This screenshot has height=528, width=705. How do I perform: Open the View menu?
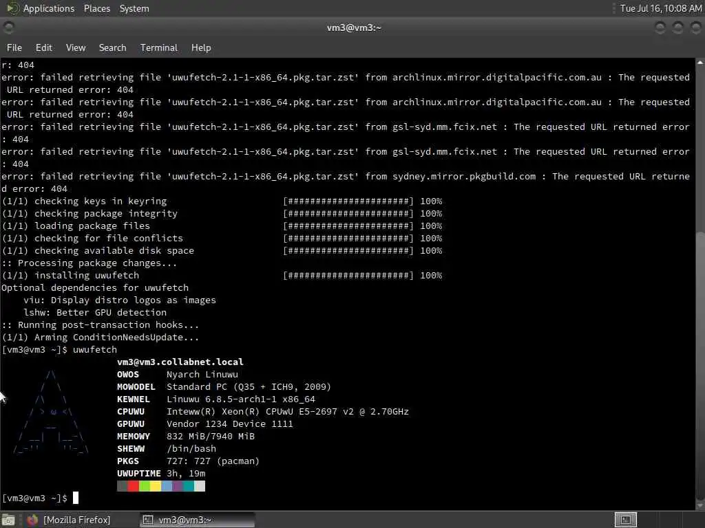[76, 47]
